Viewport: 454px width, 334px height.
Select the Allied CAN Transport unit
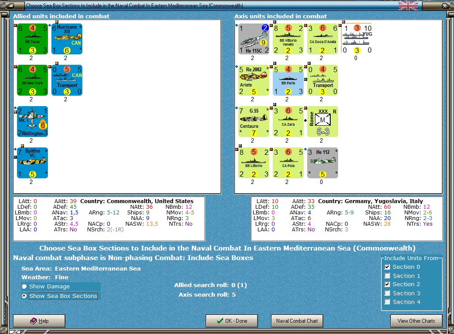(x=67, y=80)
